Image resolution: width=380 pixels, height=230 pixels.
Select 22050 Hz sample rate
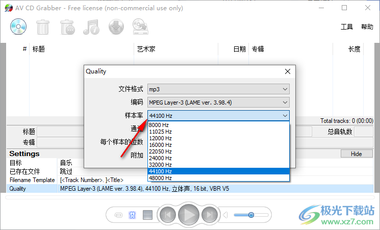pyautogui.click(x=218, y=151)
